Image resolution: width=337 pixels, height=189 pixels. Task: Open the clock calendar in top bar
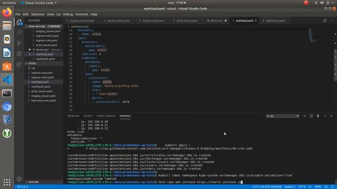(x=177, y=3)
